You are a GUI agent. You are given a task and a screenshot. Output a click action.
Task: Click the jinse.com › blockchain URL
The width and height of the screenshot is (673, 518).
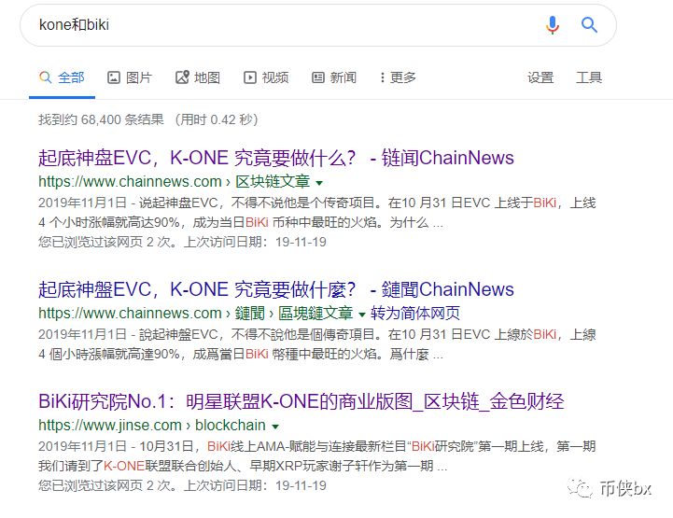[x=152, y=426]
